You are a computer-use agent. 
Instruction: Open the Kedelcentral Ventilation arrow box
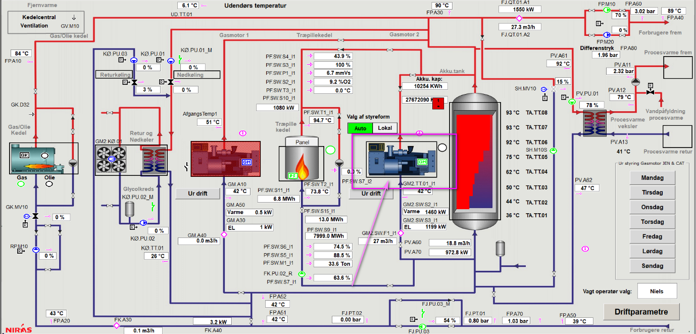pos(43,22)
